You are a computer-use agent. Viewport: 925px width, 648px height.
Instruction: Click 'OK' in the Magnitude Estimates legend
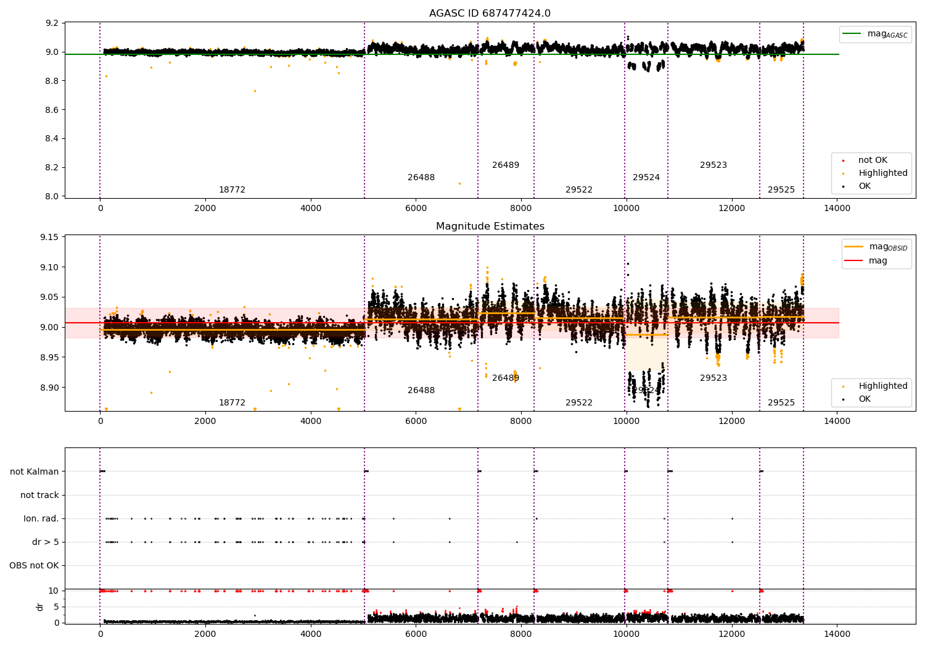(865, 399)
